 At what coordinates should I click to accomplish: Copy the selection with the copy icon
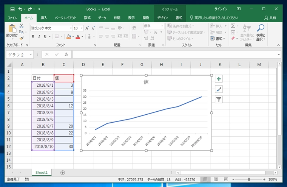pyautogui.click(x=22, y=32)
